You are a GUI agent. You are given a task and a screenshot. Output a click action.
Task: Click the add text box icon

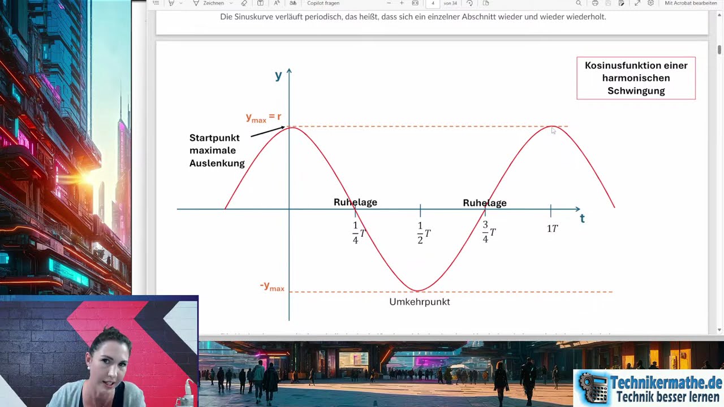click(260, 3)
